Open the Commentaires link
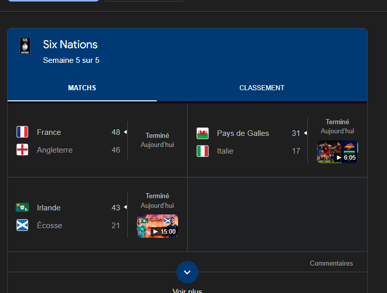 tap(331, 263)
